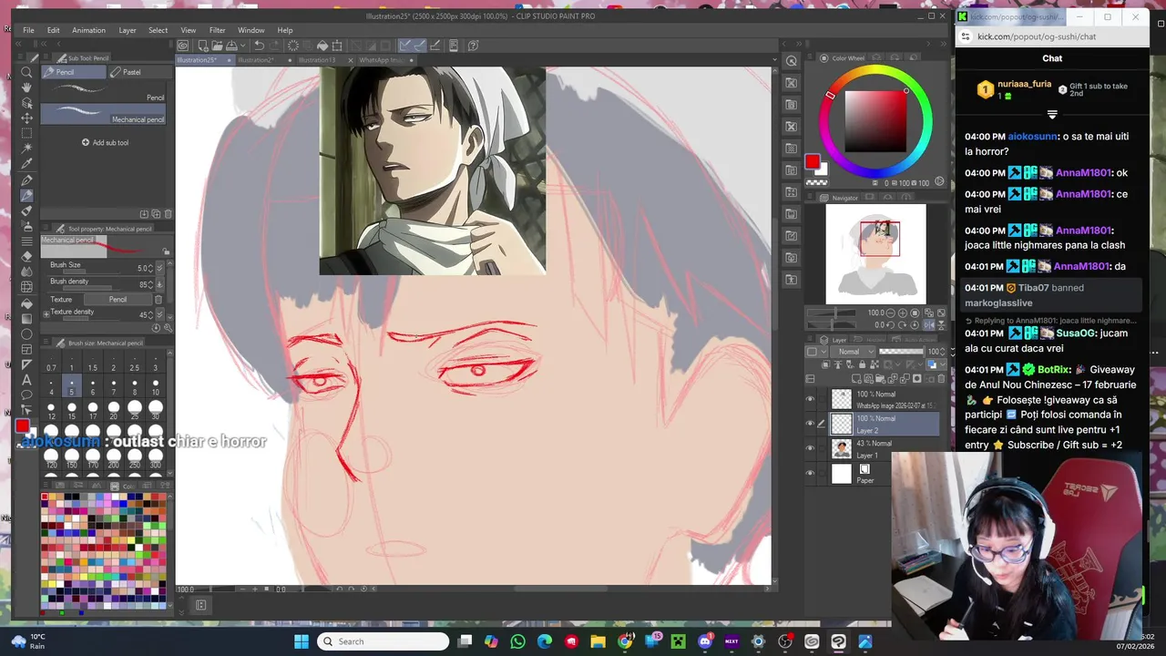Image resolution: width=1166 pixels, height=656 pixels.
Task: Click the Fill icon in command bar
Action: [322, 46]
